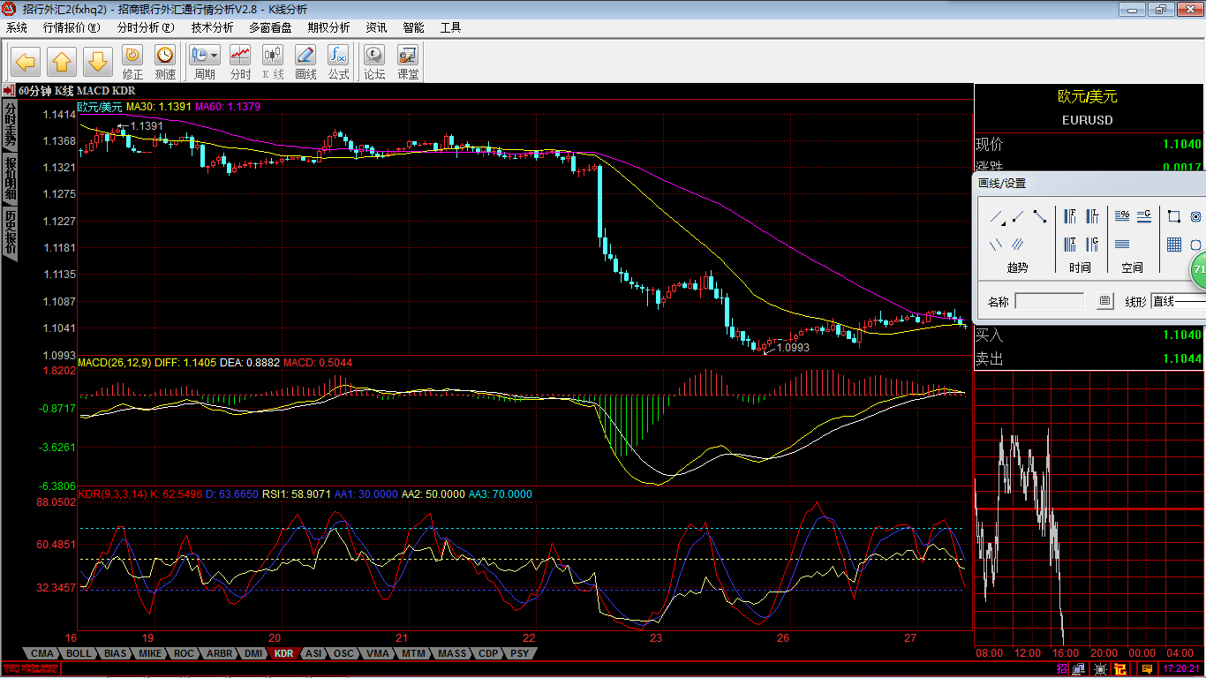Viewport: 1206px width, 678px height.
Task: Switch to 分时 time-sharing chart
Action: point(240,62)
